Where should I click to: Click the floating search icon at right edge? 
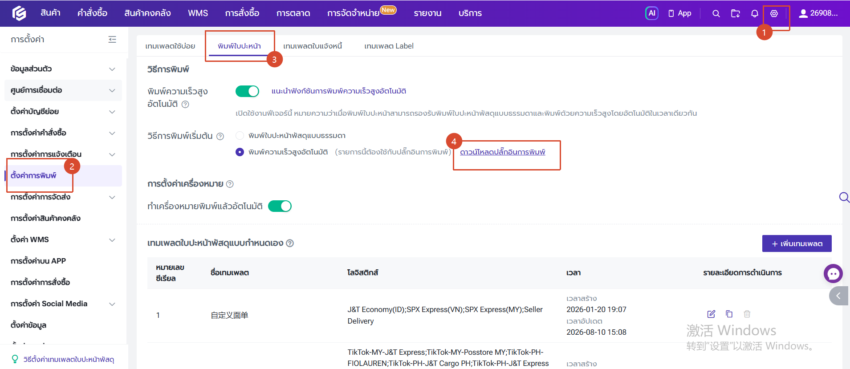click(x=844, y=197)
